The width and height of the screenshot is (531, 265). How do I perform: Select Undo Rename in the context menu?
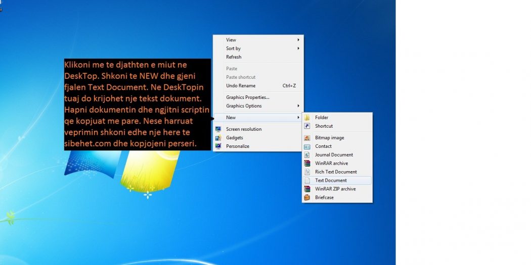point(258,85)
